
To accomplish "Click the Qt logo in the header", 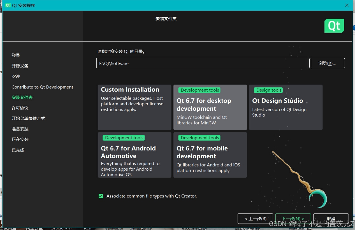I will 334,26.
